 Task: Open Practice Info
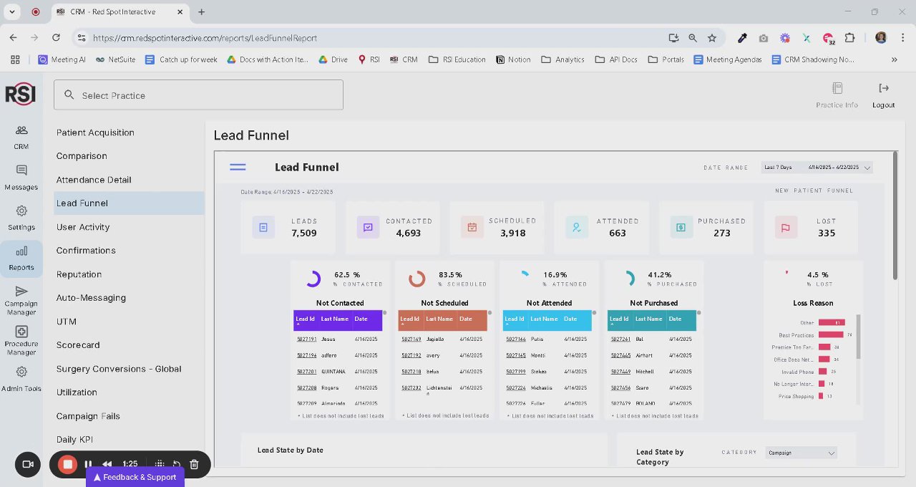pyautogui.click(x=837, y=95)
